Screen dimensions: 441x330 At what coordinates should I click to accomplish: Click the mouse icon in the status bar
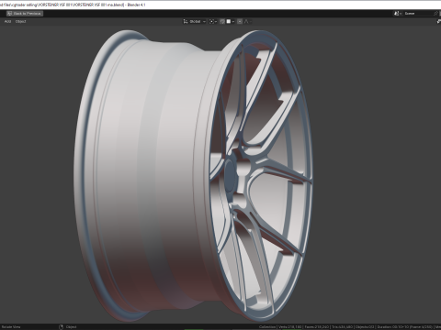(61, 326)
